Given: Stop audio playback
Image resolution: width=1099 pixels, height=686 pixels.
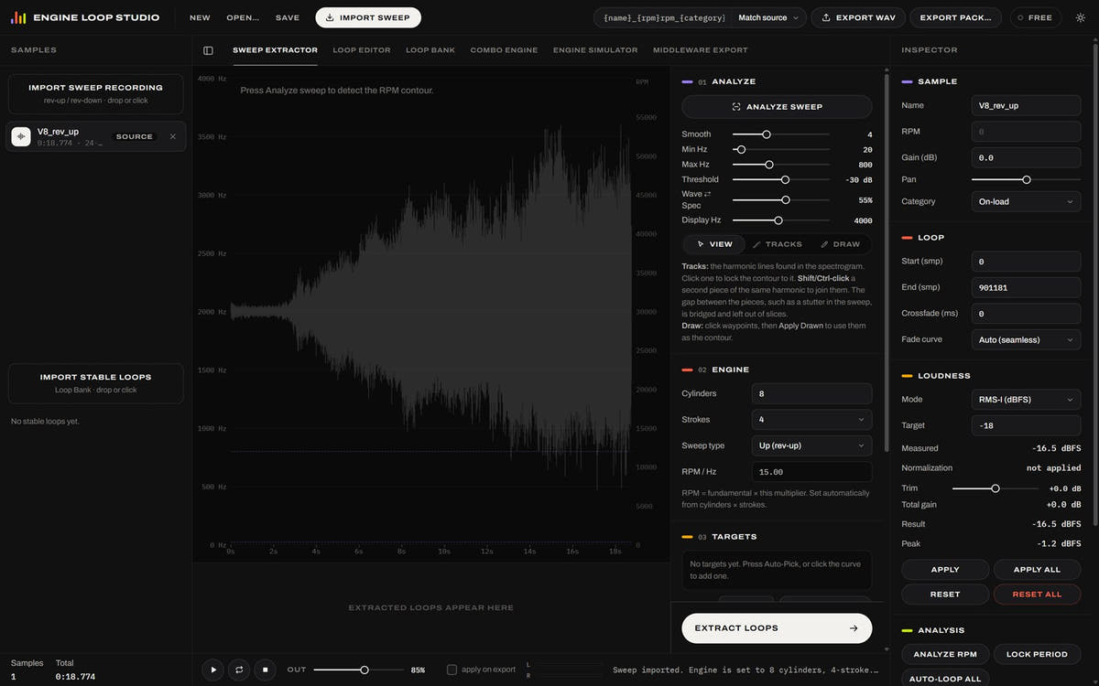Looking at the screenshot, I should pos(265,670).
